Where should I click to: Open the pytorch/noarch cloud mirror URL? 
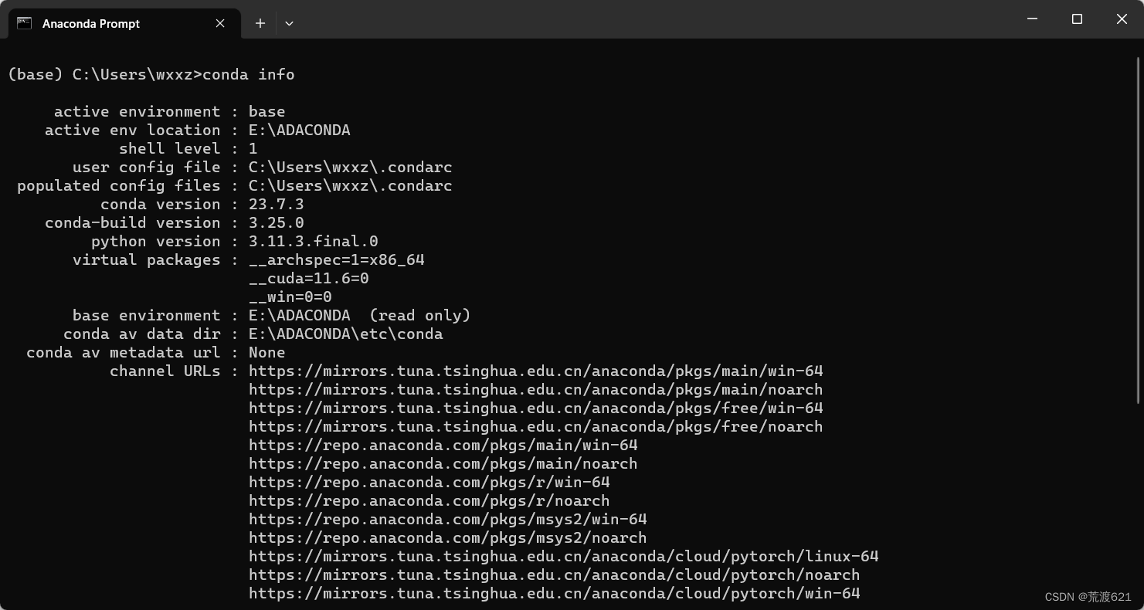pos(555,574)
